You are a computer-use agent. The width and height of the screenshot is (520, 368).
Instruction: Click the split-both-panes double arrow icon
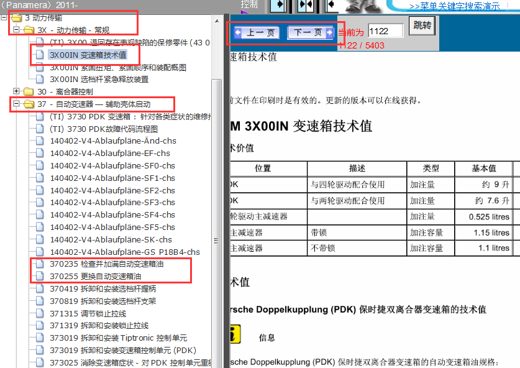(x=306, y=6)
